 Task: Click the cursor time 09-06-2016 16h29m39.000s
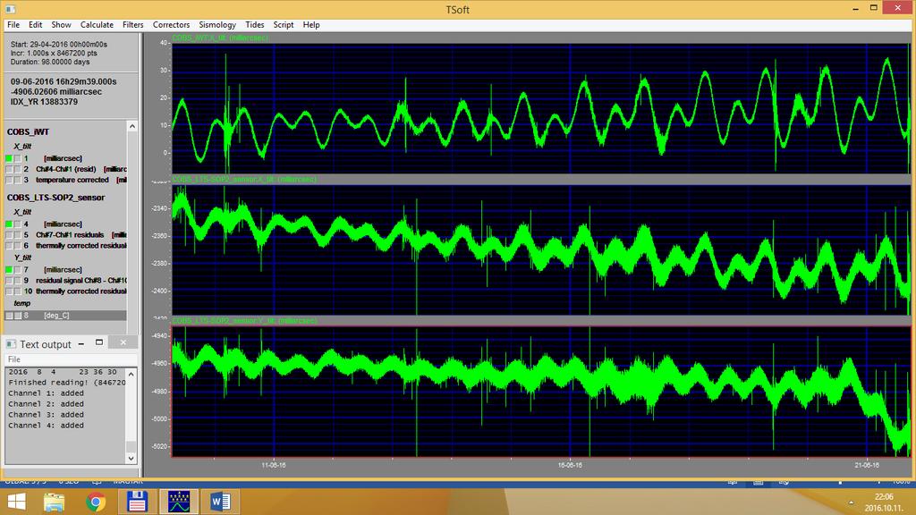pos(64,81)
